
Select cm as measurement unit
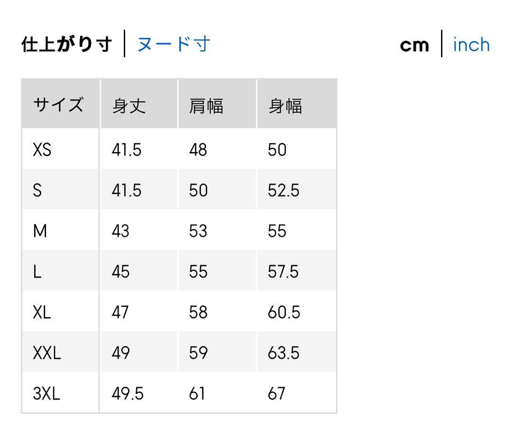click(414, 45)
